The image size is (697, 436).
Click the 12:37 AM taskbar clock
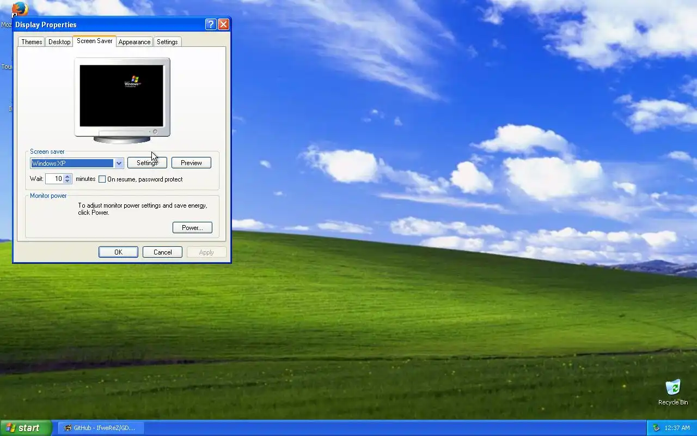[x=677, y=428]
